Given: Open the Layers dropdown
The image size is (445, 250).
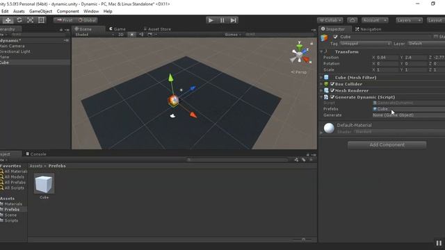Looking at the screenshot, I should tap(409, 20).
